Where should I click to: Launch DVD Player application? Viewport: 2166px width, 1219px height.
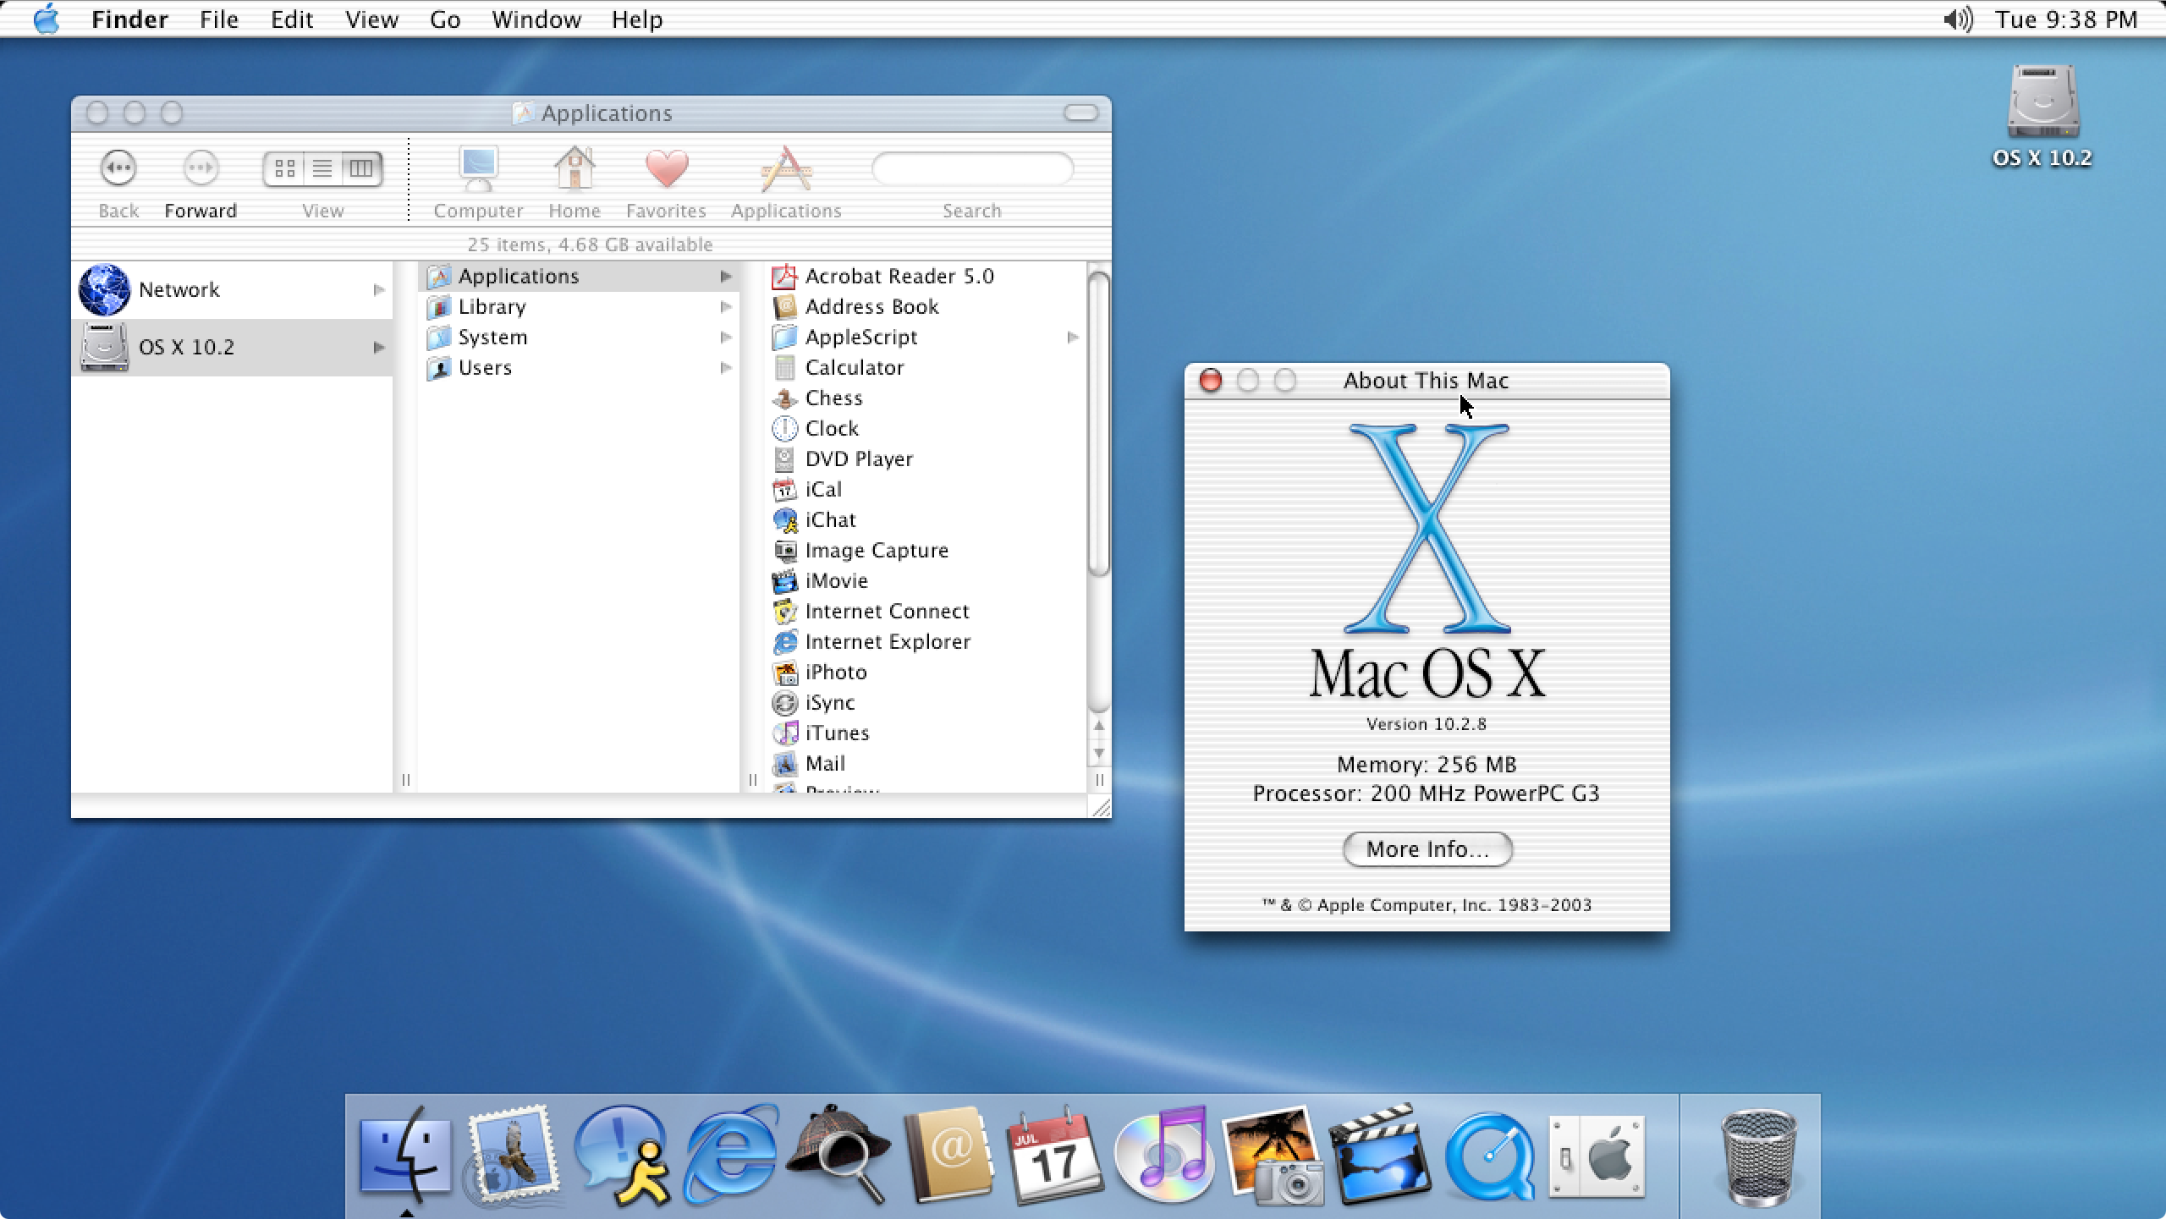tap(859, 458)
